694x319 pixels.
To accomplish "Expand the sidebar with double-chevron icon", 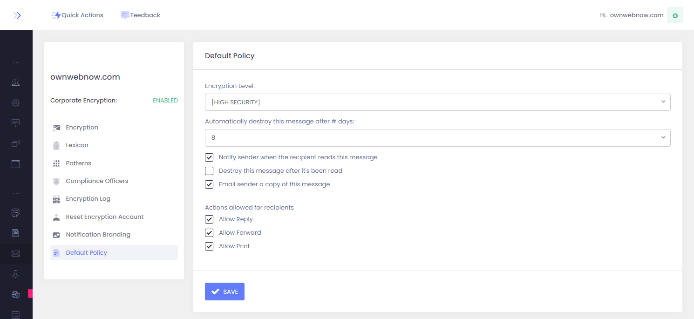I will click(17, 15).
